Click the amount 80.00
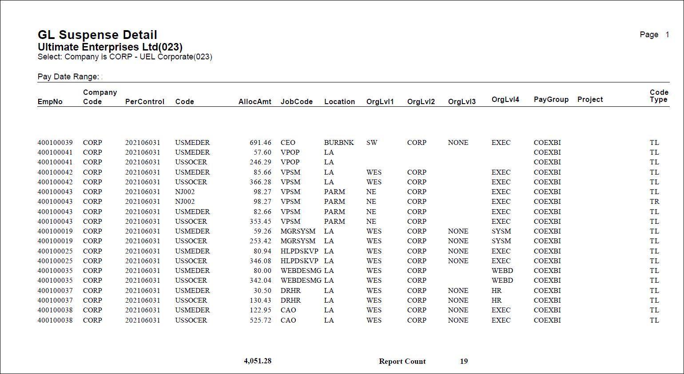Viewport: 684px width, 374px height. 262,271
